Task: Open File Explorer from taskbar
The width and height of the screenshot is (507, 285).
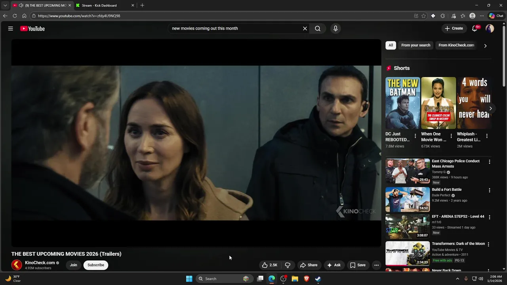Action: (x=295, y=279)
